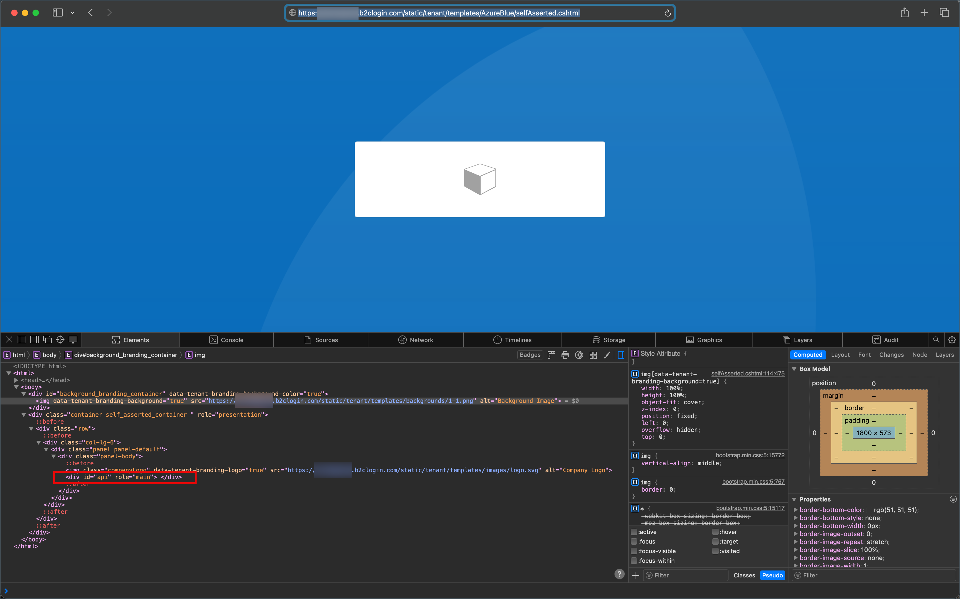Enable the :focus-within pseudo-class checkbox
Screen dimensions: 960x599
(x=634, y=561)
